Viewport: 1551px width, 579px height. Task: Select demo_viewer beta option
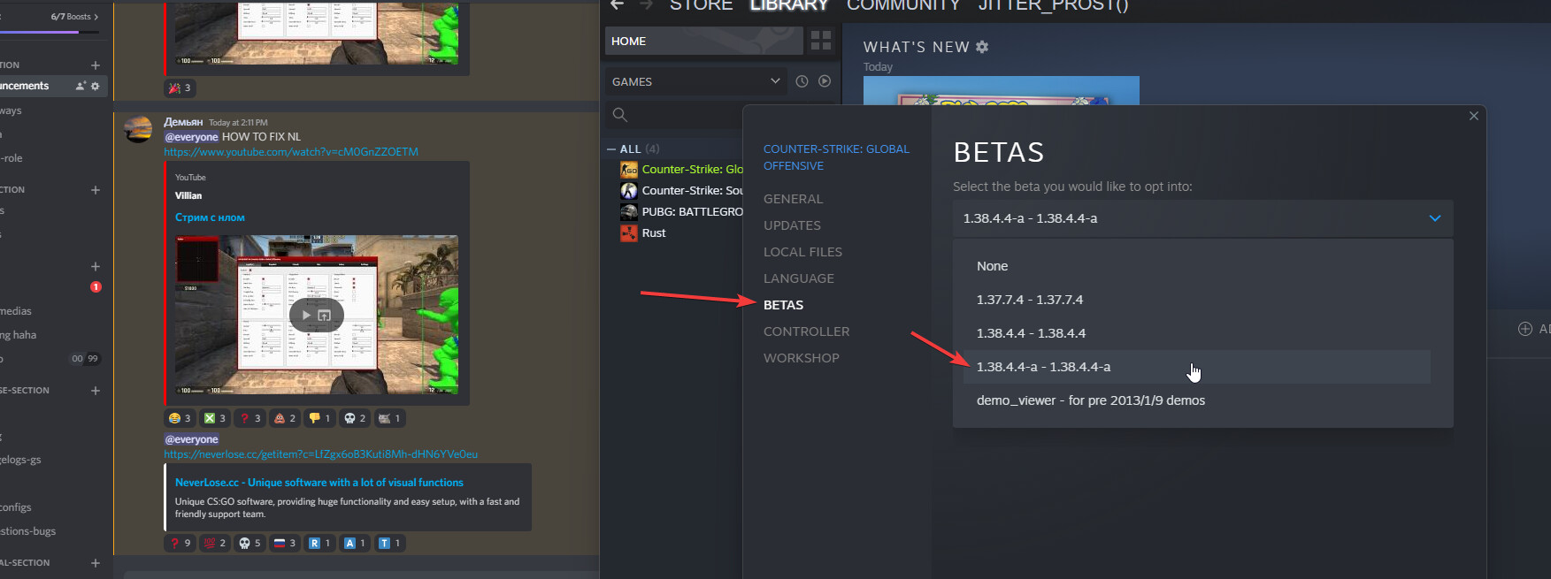pyautogui.click(x=1196, y=400)
